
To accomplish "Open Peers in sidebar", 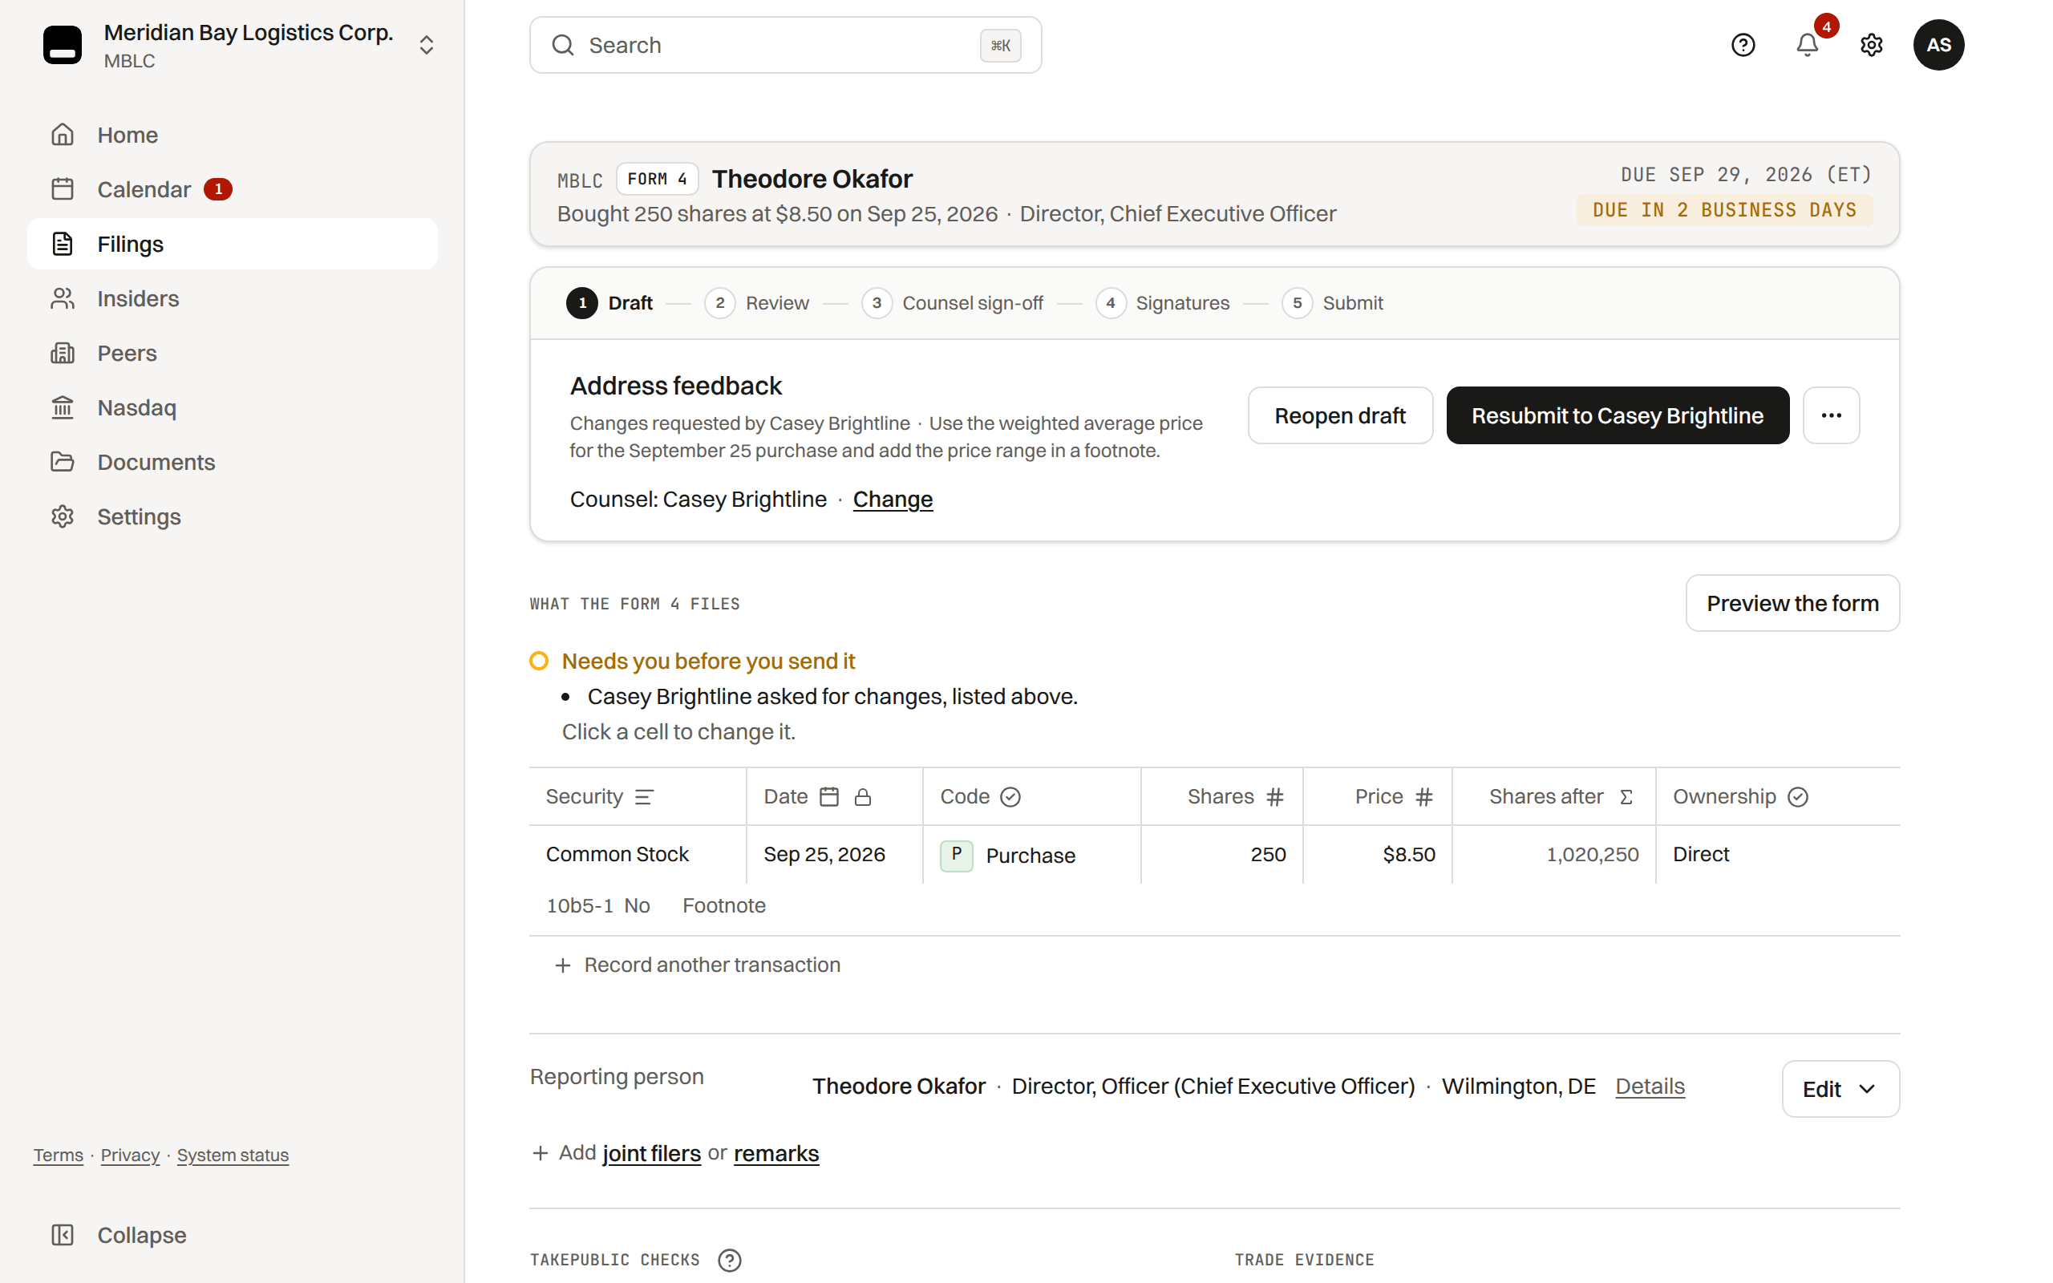I will (233, 353).
